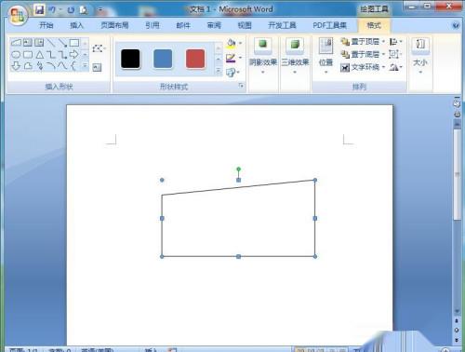Image resolution: width=465 pixels, height=352 pixels.
Task: Click 置于顶层 button
Action: 363,42
